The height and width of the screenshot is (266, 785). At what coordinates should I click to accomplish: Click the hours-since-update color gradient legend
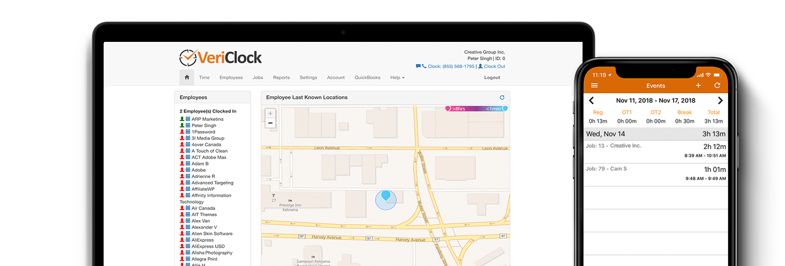click(x=476, y=108)
